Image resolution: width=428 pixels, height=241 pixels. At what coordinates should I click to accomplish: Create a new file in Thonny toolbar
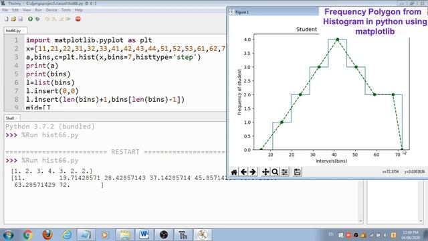pyautogui.click(x=6, y=19)
